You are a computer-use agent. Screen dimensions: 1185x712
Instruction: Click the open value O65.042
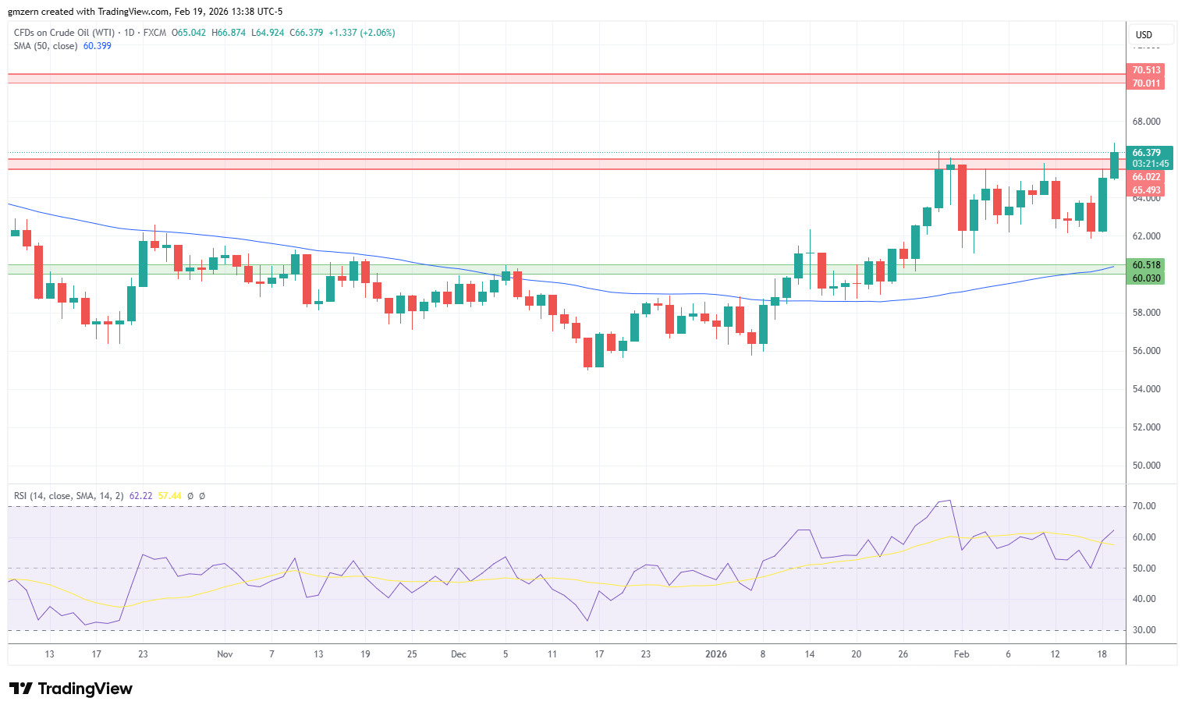(x=190, y=33)
